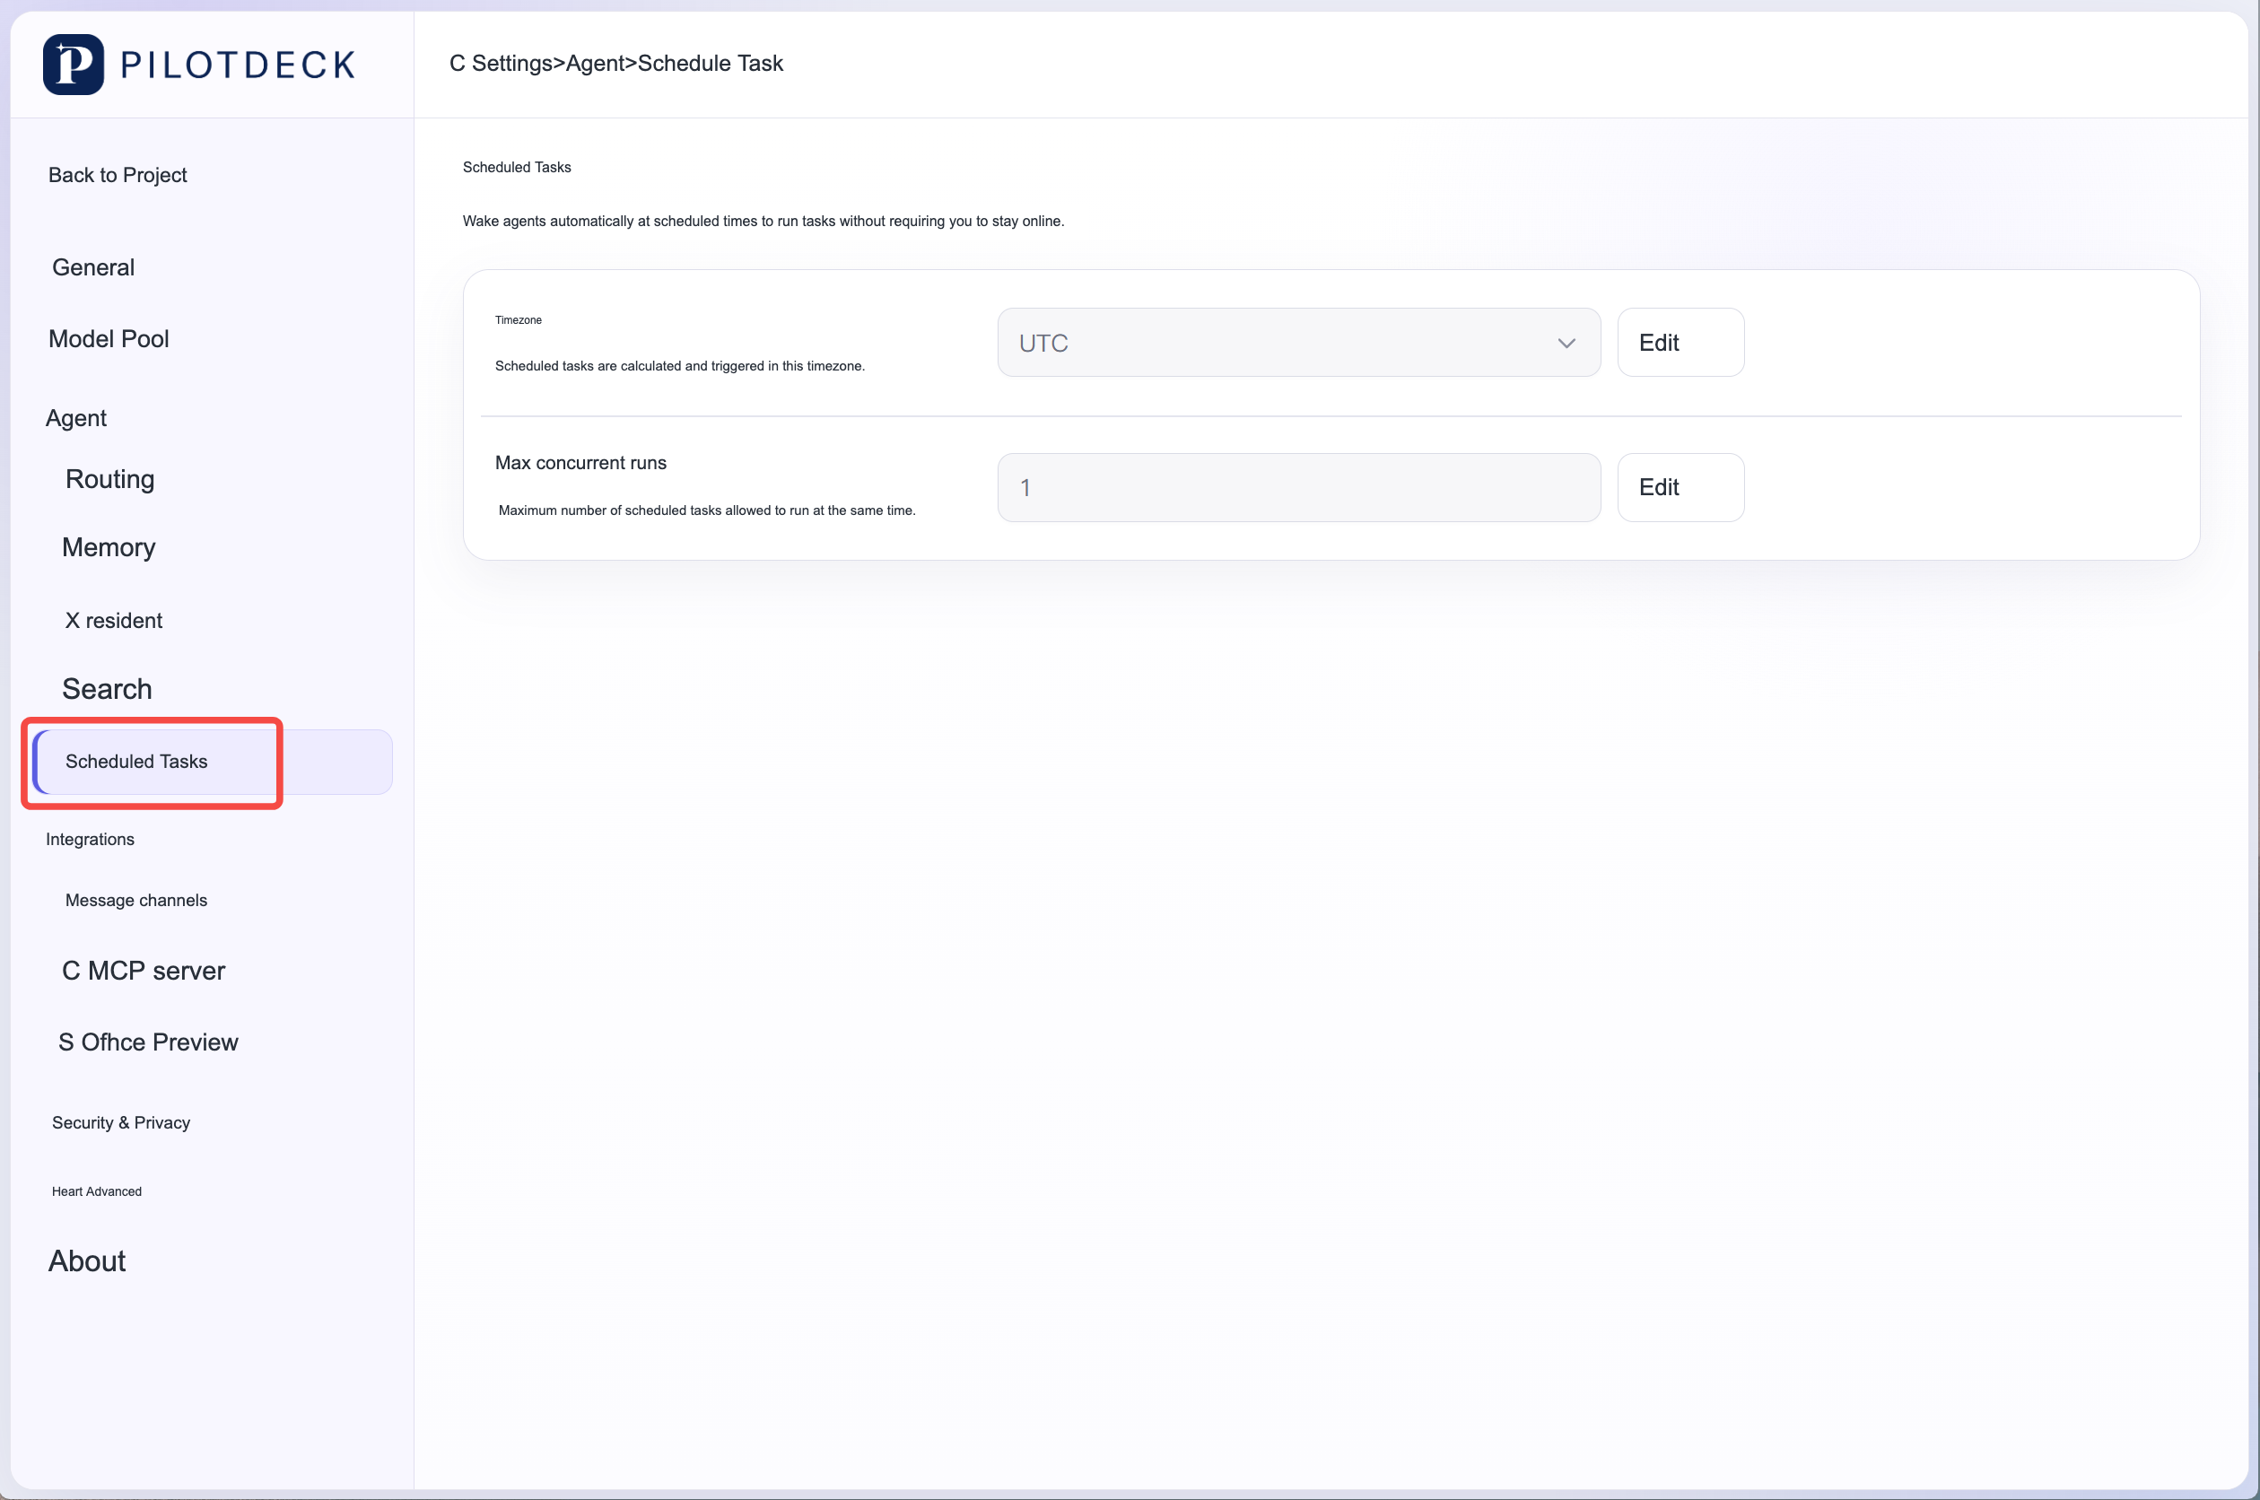Click 'Maximum number of scheduled tasks' helper text
This screenshot has width=2260, height=1500.
[x=707, y=510]
